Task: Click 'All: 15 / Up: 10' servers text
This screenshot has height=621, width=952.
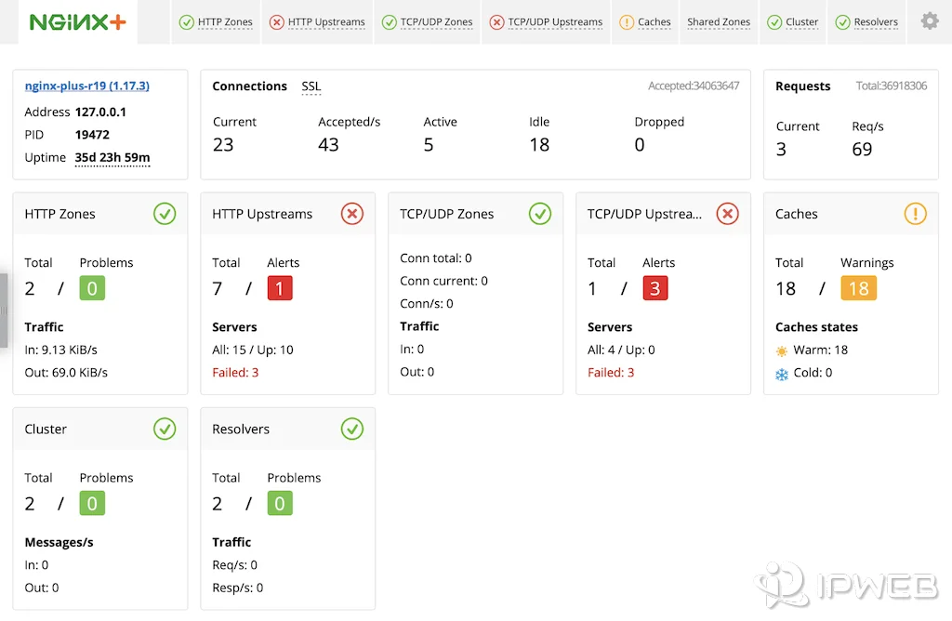Action: [x=253, y=350]
